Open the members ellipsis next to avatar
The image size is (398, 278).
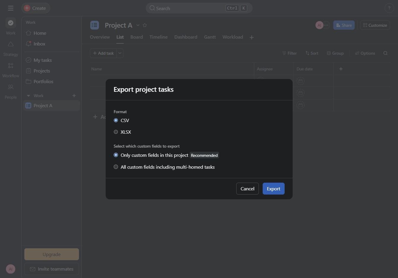[x=326, y=25]
